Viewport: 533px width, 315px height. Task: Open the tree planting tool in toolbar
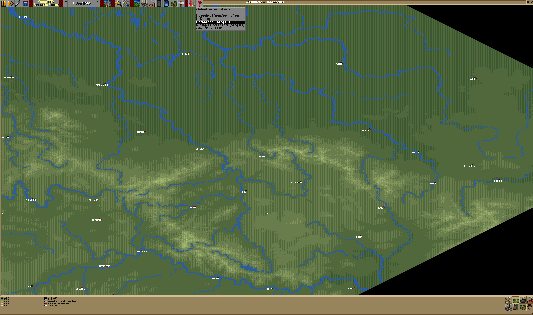click(174, 3)
